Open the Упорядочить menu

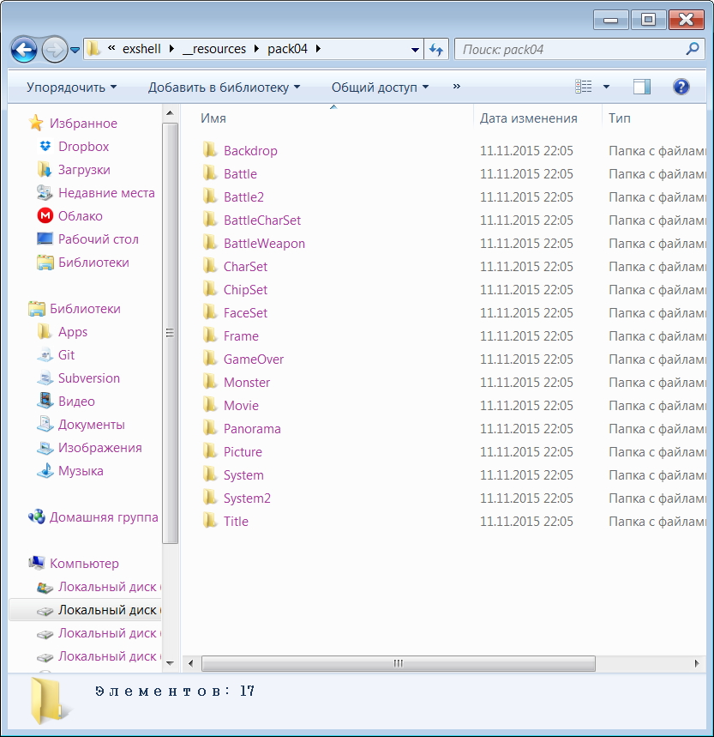point(71,88)
